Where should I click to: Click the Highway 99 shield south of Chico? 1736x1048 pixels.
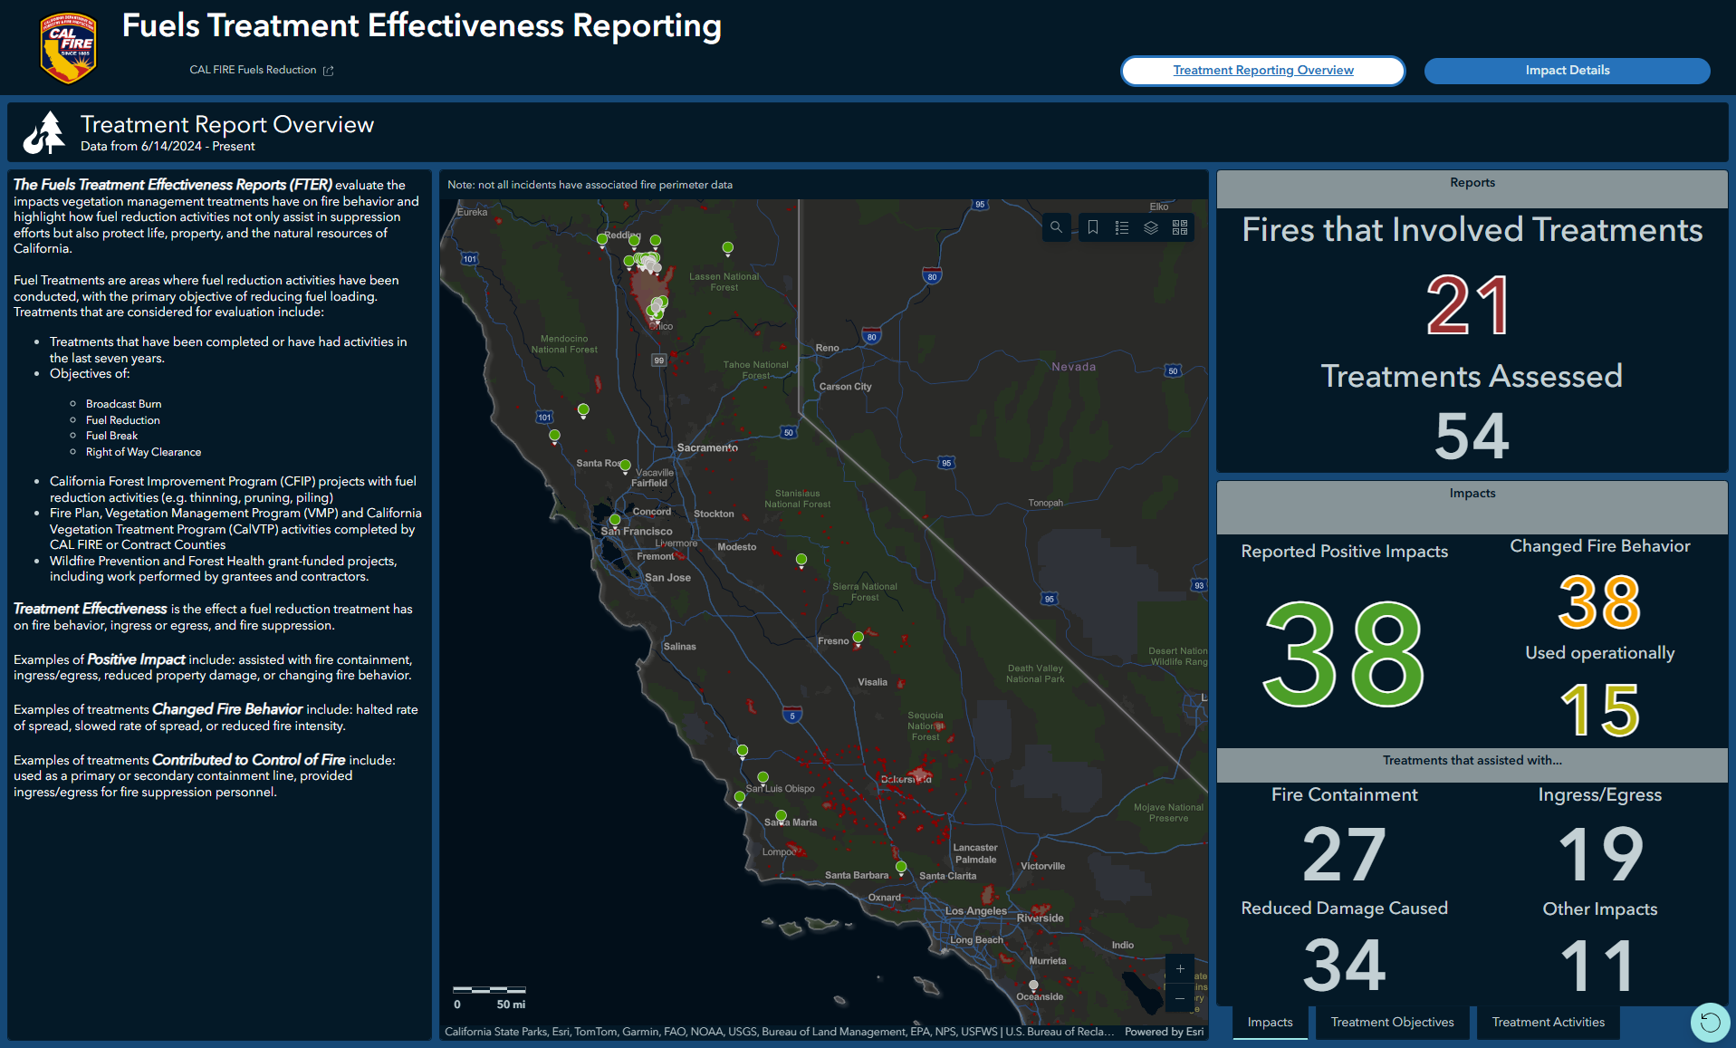click(659, 360)
